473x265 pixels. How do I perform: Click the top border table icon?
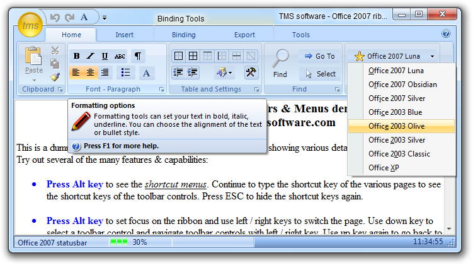point(208,56)
